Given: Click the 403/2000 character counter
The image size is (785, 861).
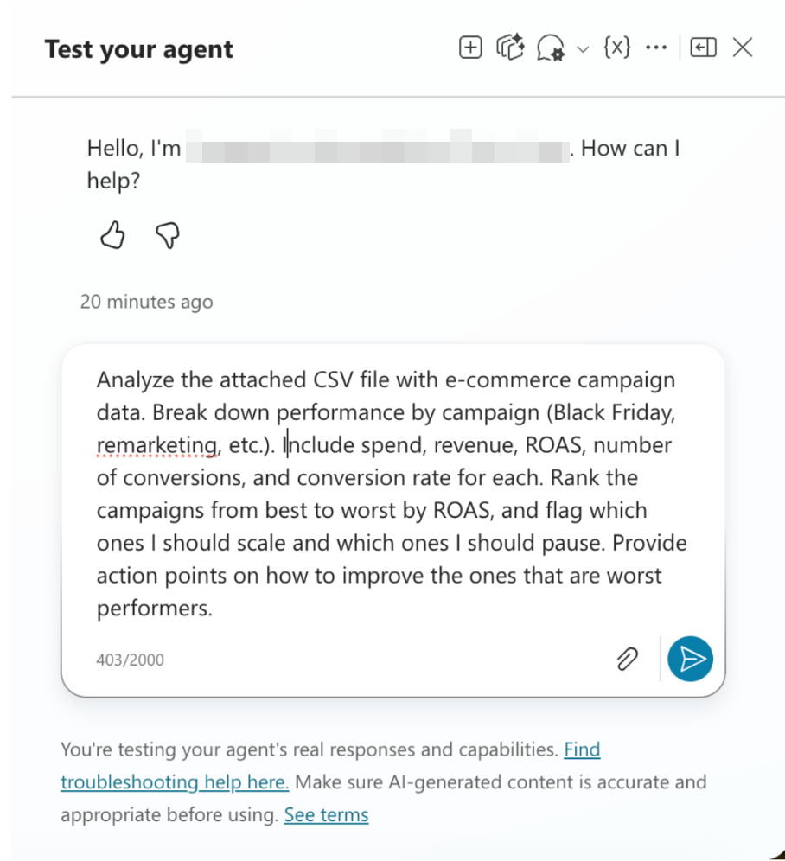Looking at the screenshot, I should (131, 660).
